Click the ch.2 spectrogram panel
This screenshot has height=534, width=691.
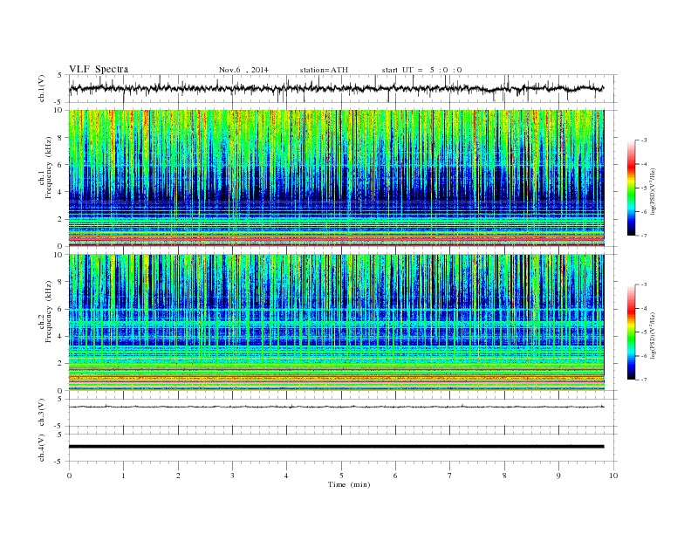pos(336,322)
